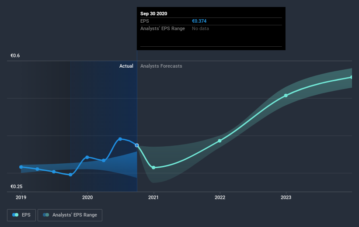Click the 'Actual' section label
359x227 pixels.
[126, 66]
